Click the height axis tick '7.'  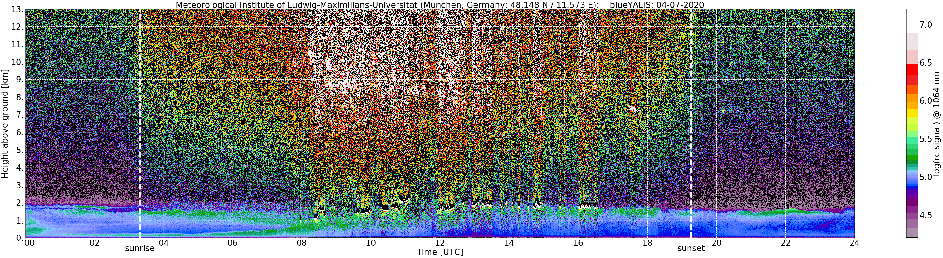tap(20, 115)
